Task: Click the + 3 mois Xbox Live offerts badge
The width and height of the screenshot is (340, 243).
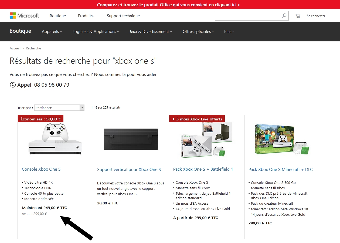Action: (x=197, y=119)
